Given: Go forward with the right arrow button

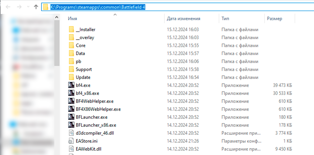Looking at the screenshot, I should pyautogui.click(x=19, y=7).
